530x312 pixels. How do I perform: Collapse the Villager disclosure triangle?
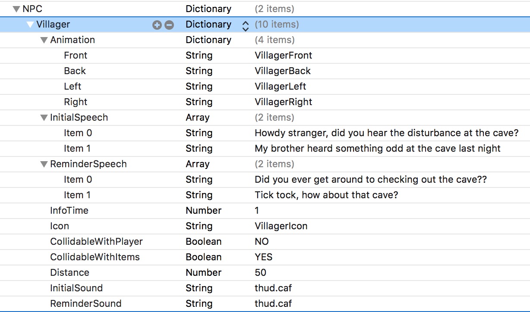click(x=30, y=25)
